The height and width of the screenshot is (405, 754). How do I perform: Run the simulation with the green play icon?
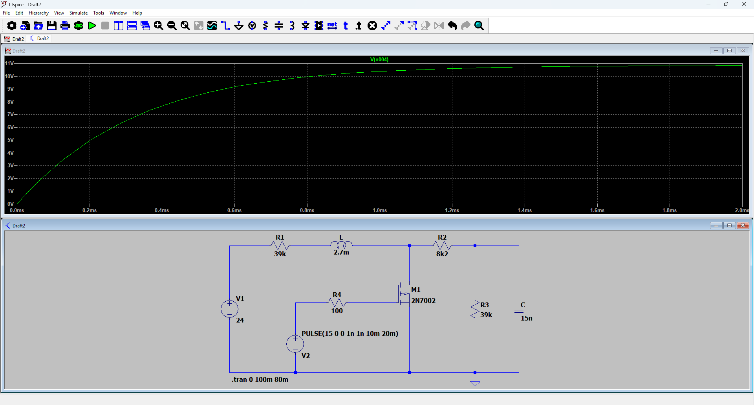click(x=92, y=26)
